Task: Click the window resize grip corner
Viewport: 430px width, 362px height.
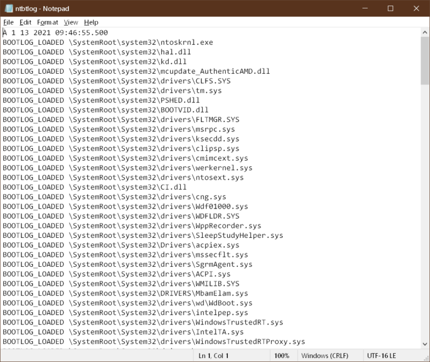Action: (427, 359)
